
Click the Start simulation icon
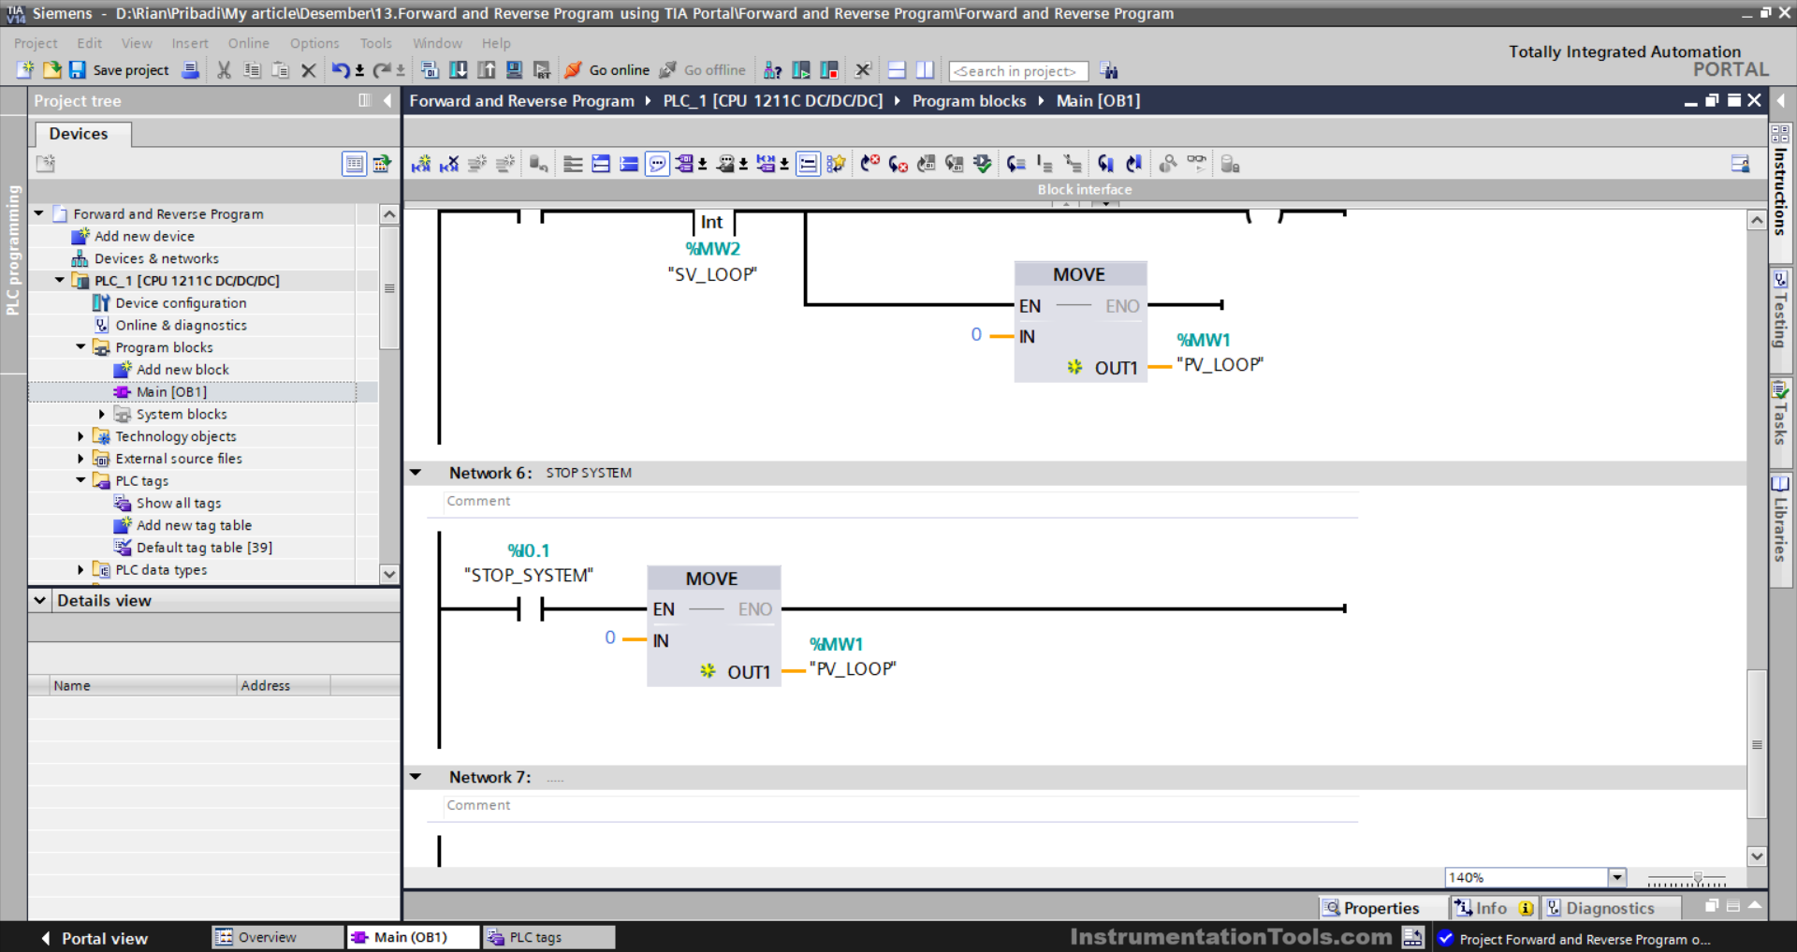pyautogui.click(x=514, y=70)
